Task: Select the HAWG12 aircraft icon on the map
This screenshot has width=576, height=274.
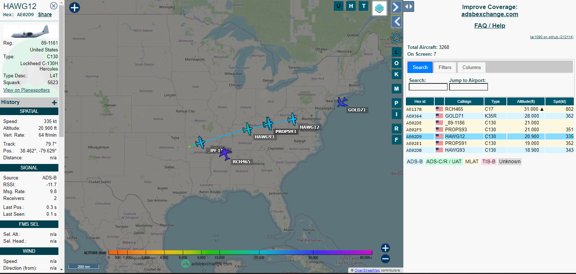Action: 292,119
